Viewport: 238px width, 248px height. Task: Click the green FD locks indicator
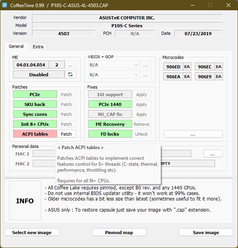tap(110, 134)
